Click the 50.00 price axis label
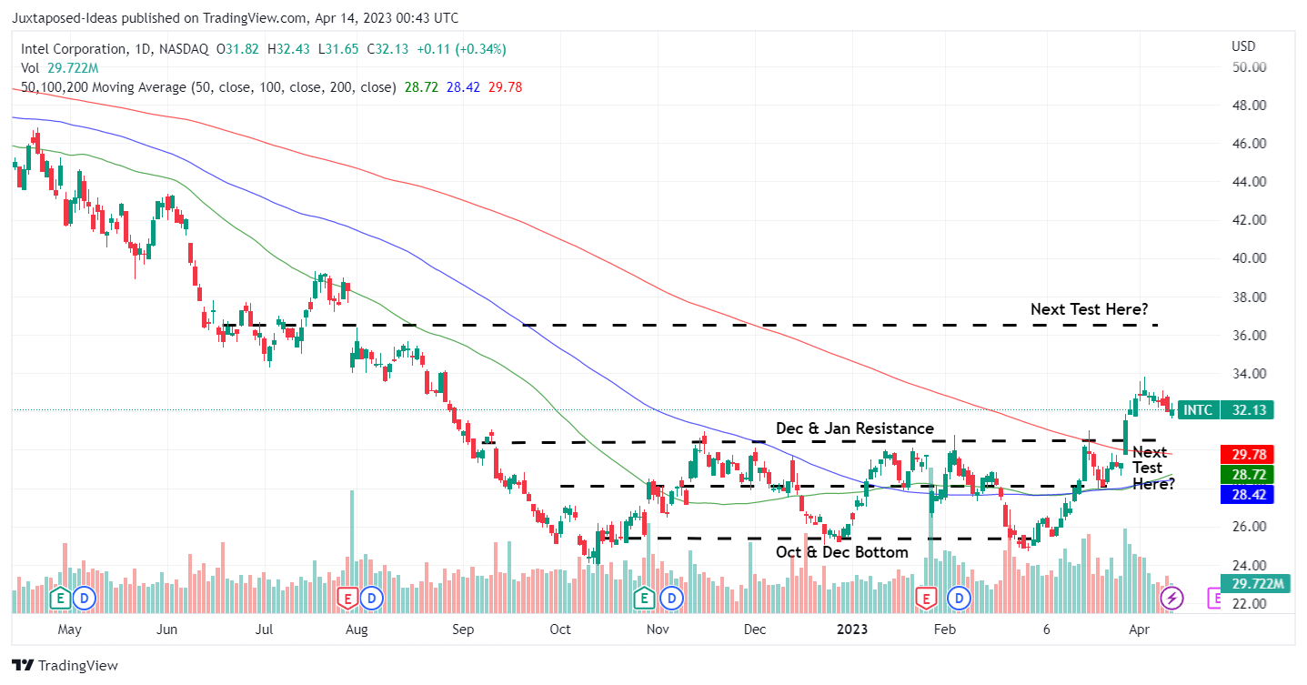 coord(1249,66)
